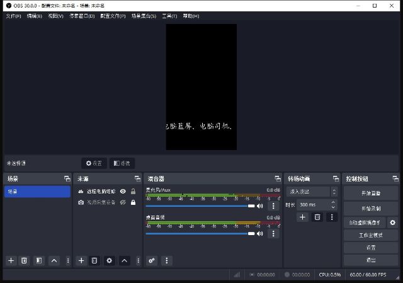Adjust the 桌面音频 volume slider
Image resolution: width=403 pixels, height=283 pixels.
200,233
